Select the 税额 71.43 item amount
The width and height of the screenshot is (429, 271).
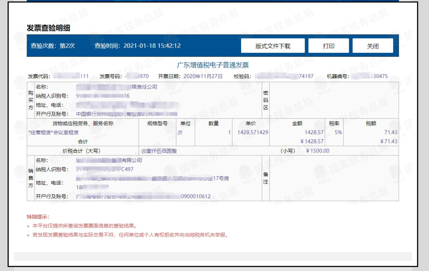point(391,132)
